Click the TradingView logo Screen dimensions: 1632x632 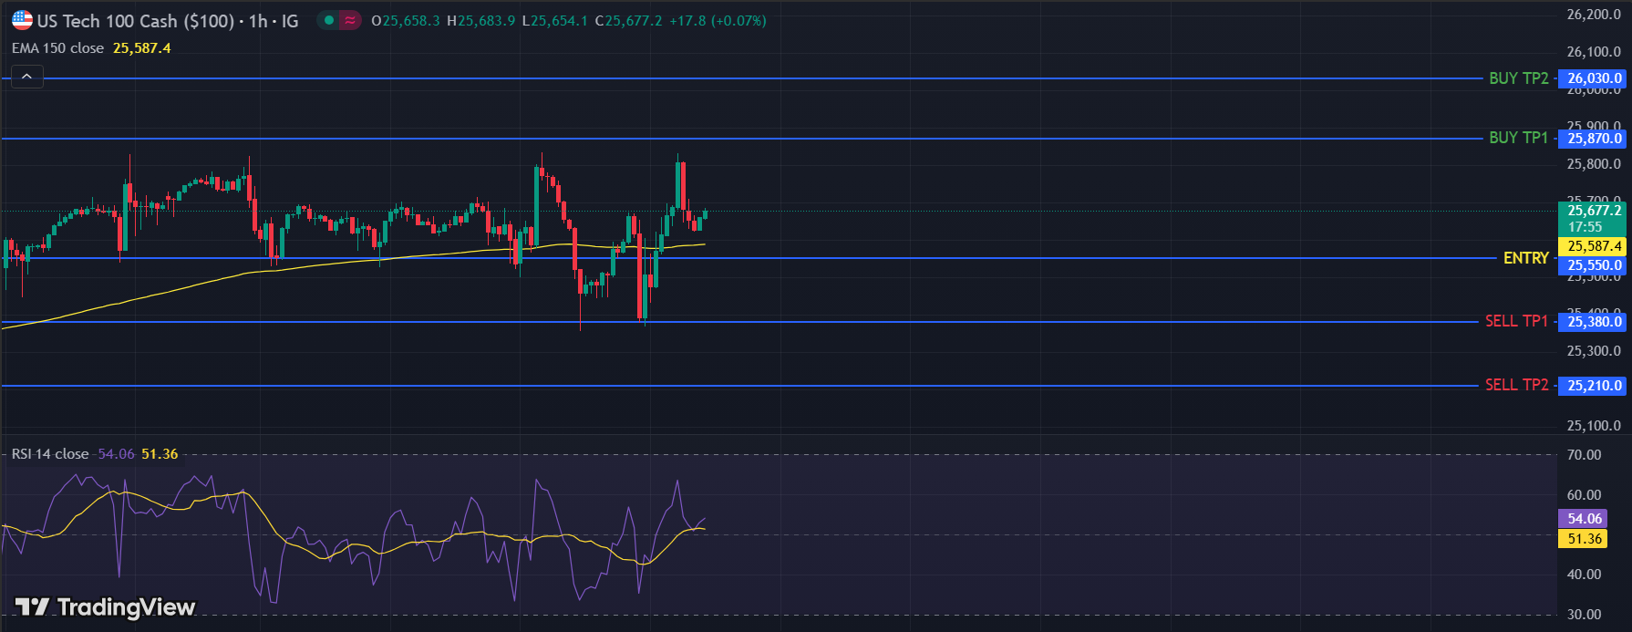point(106,607)
